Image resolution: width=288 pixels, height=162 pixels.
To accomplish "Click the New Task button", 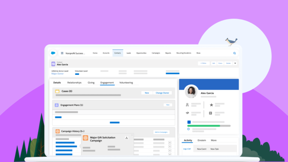I will (x=215, y=149).
